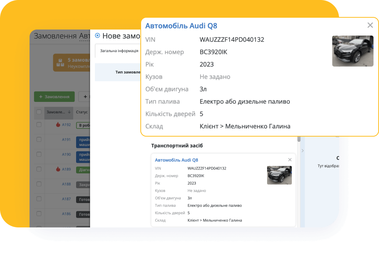Click the green 'Діагн' status badge on A189
379x254 pixels.
pyautogui.click(x=83, y=170)
